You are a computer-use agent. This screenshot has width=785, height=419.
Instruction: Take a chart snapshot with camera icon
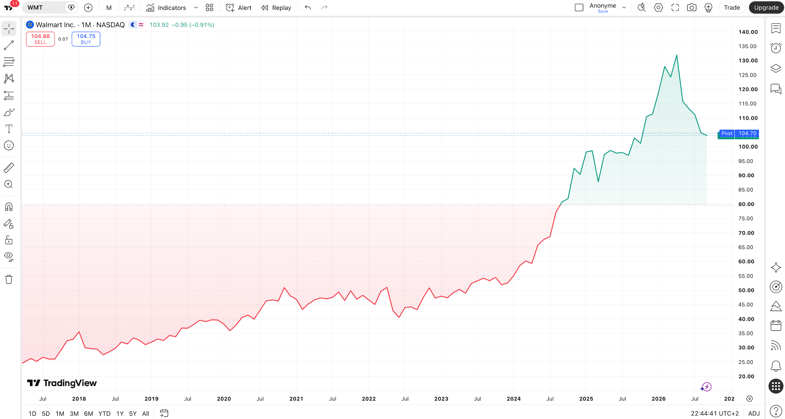coord(692,8)
